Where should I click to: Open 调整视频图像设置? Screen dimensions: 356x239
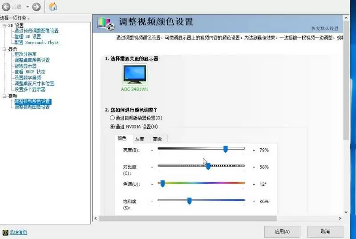pos(32,107)
